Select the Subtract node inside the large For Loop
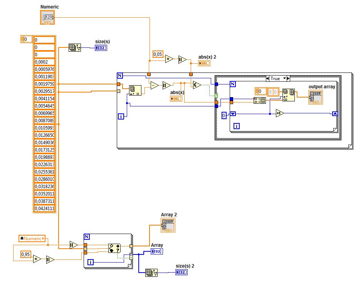The height and width of the screenshot is (288, 363). point(155,85)
